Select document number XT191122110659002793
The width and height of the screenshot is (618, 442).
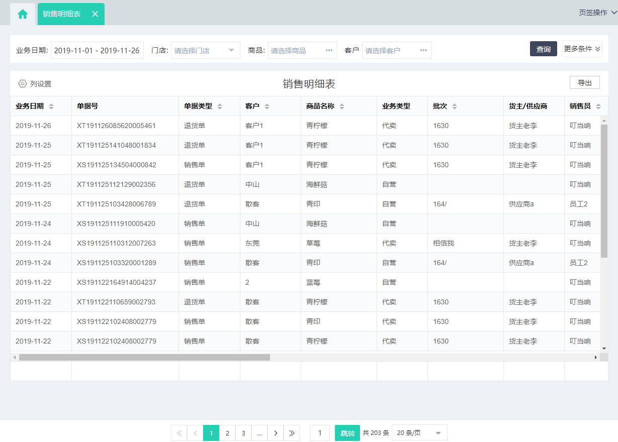(x=116, y=302)
